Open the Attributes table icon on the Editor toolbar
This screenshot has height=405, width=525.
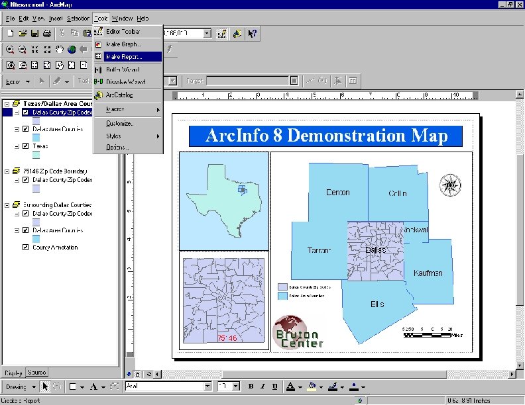(353, 81)
